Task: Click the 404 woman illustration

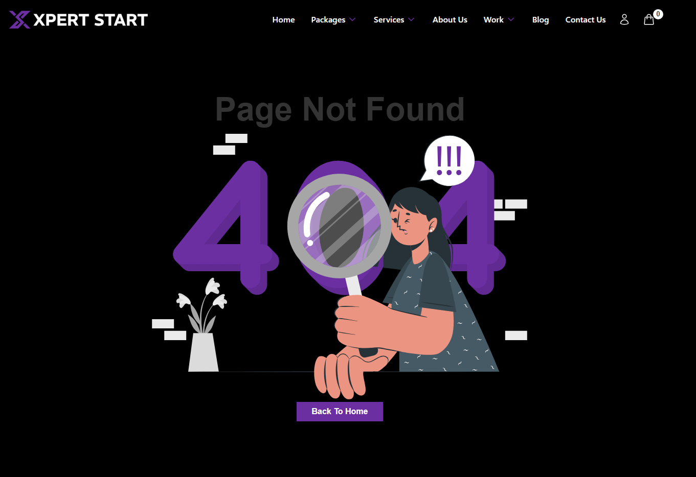Action: click(x=340, y=266)
